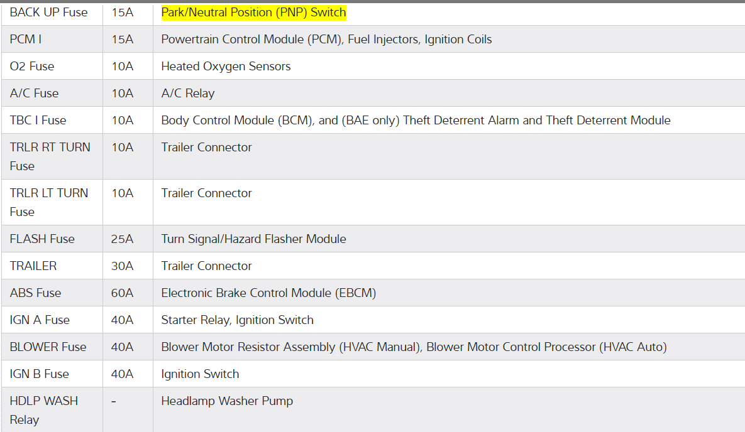Select the TRLR RT TURN Fuse cell

tap(50, 156)
